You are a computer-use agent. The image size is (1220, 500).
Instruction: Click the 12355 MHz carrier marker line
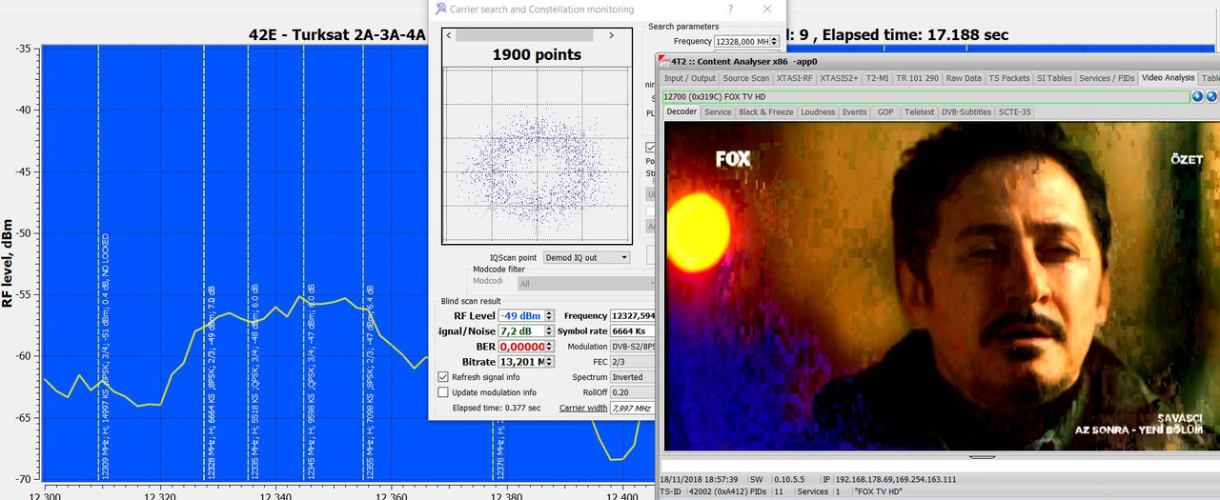pos(363,262)
